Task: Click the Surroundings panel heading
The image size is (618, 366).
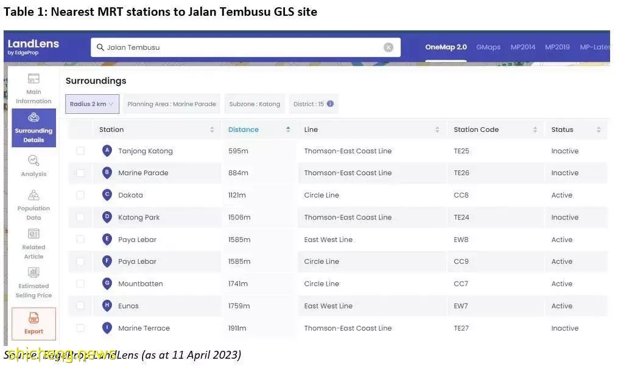Action: point(96,81)
